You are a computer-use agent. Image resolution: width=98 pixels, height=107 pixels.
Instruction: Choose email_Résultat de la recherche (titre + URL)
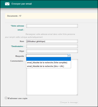[x=48, y=66]
